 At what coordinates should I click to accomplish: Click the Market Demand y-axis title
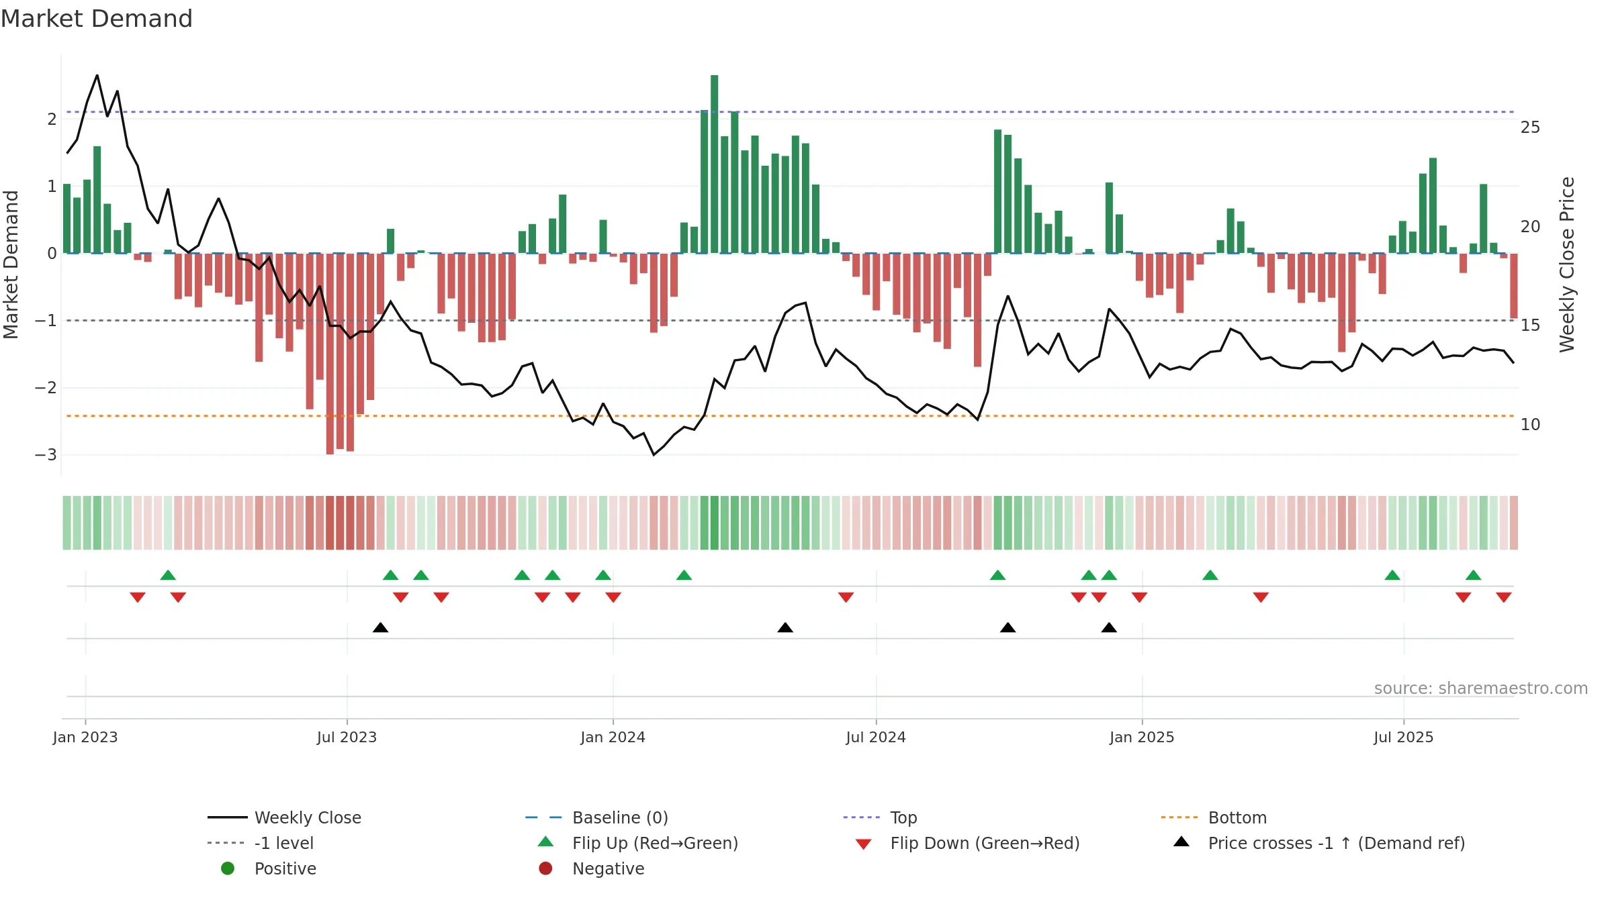click(x=11, y=264)
